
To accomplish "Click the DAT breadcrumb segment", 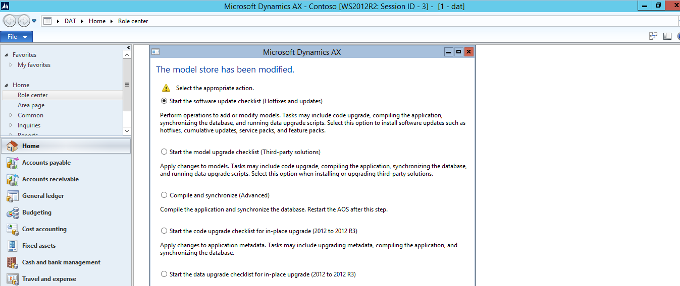I will click(x=70, y=21).
